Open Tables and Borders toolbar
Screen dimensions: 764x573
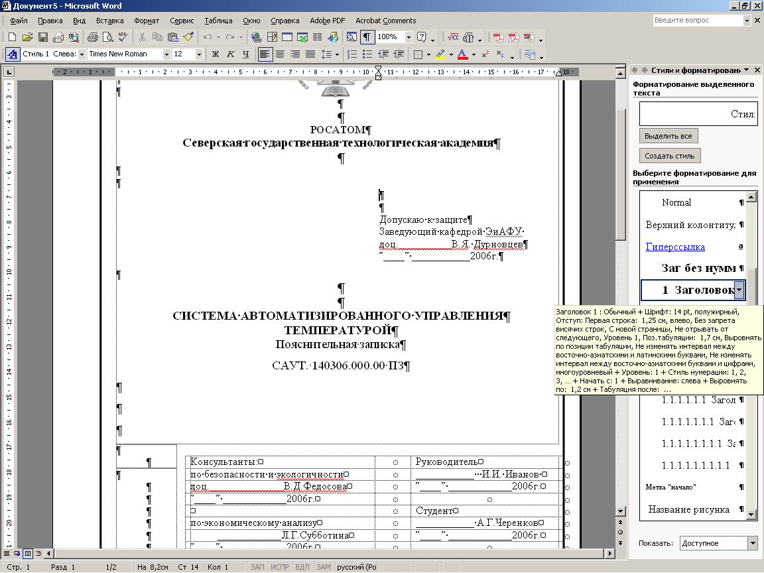[x=272, y=37]
